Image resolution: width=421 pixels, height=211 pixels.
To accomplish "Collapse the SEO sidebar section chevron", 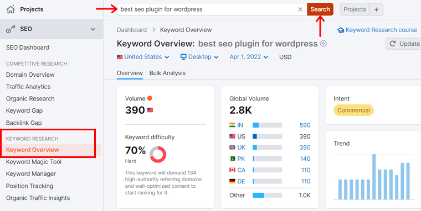I will click(x=93, y=29).
